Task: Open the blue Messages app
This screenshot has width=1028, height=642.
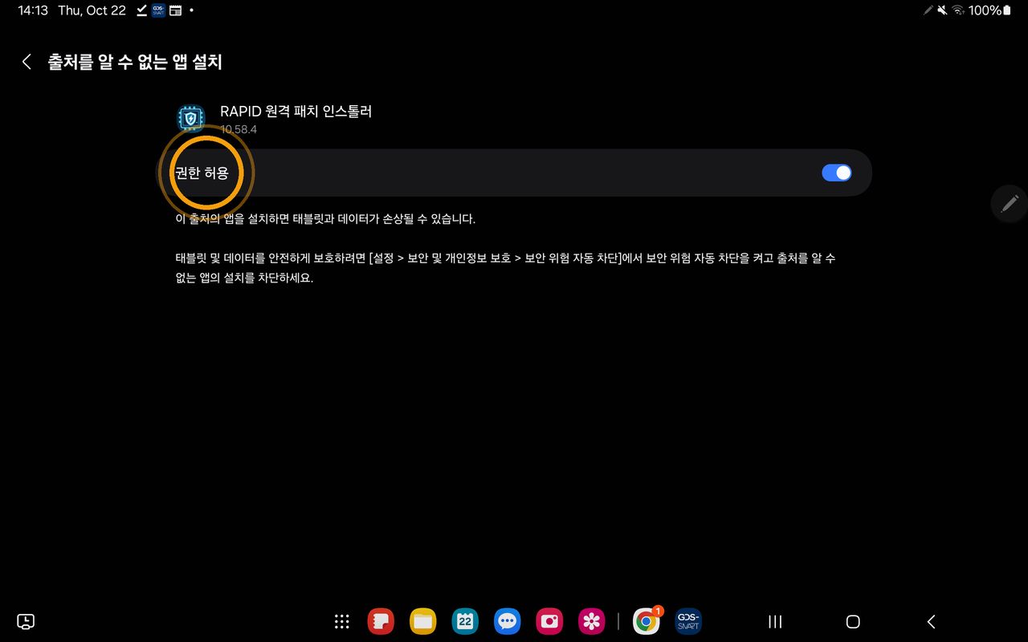Action: [x=507, y=621]
